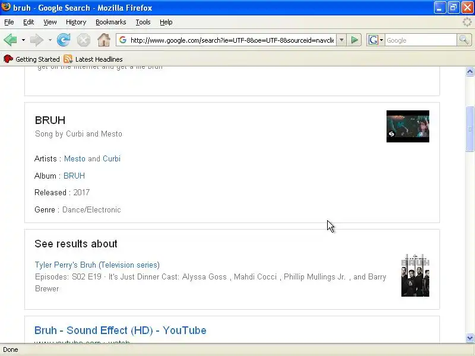475x356 pixels.
Task: Click the BRUH song title heading
Action: point(50,120)
